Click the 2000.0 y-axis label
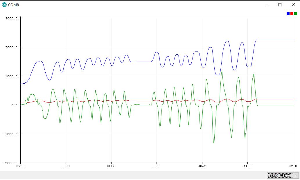300x180 pixels. pyautogui.click(x=11, y=47)
